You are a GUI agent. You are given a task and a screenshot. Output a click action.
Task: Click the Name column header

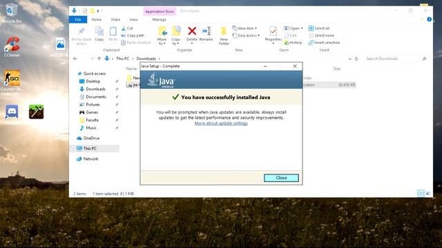tap(131, 69)
